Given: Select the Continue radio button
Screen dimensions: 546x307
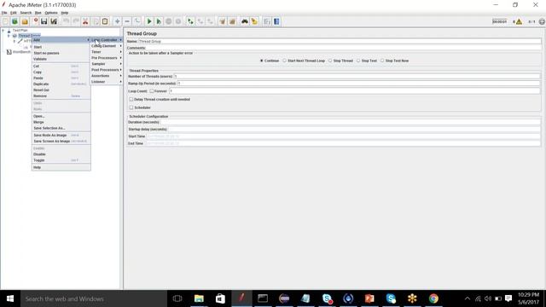Looking at the screenshot, I should tap(262, 61).
